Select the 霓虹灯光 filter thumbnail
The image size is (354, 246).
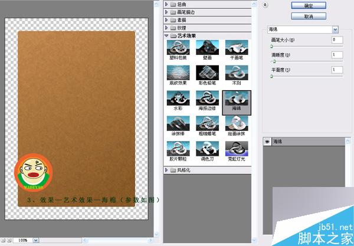pyautogui.click(x=237, y=149)
